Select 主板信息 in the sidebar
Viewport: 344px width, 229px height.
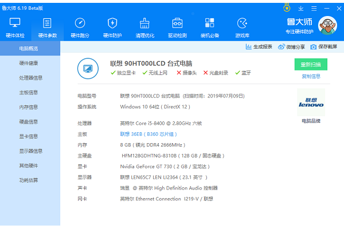coord(30,93)
